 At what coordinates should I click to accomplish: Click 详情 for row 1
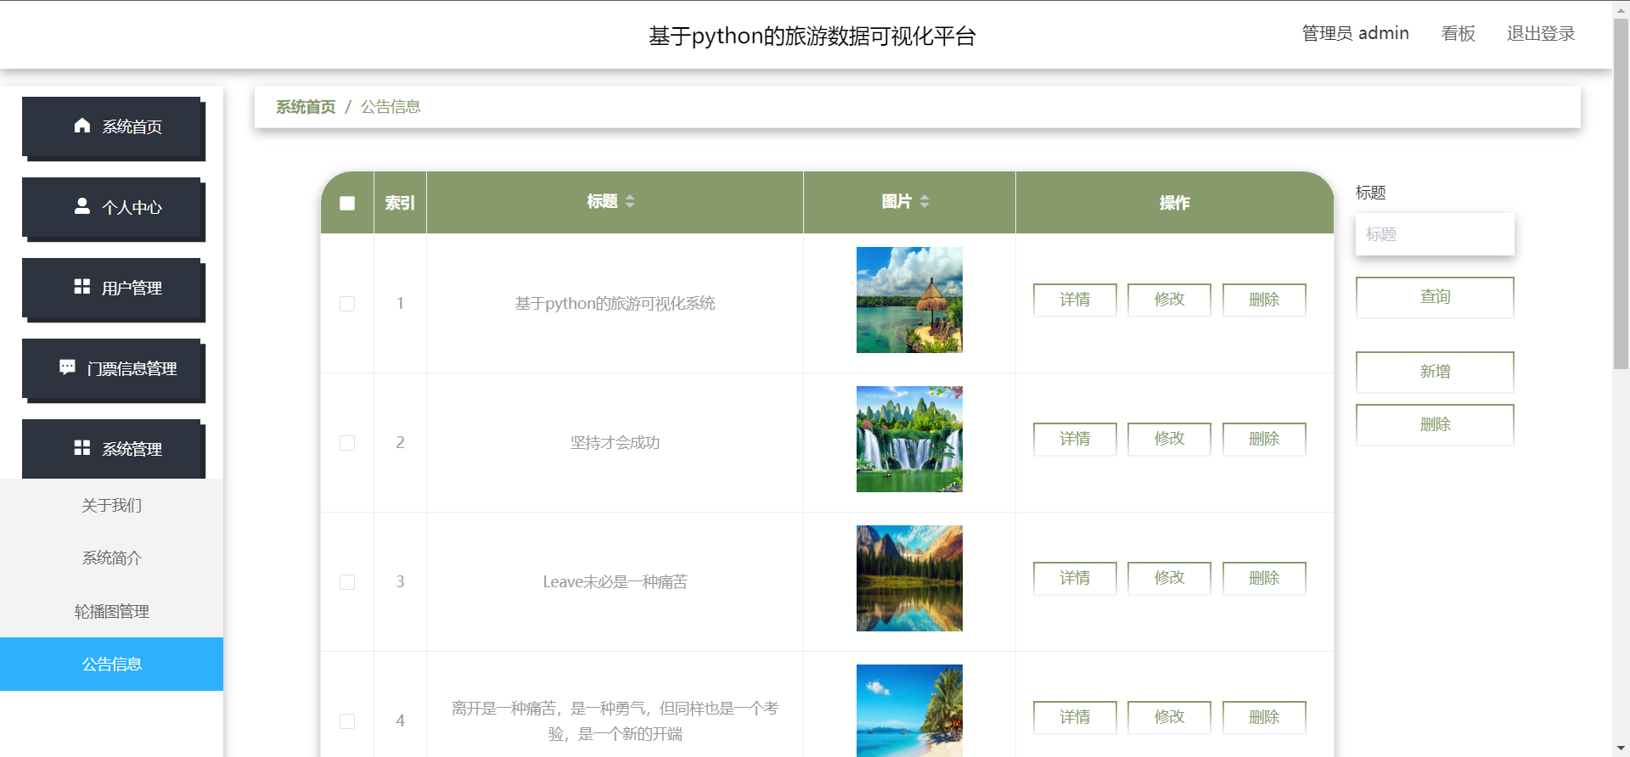(x=1075, y=300)
